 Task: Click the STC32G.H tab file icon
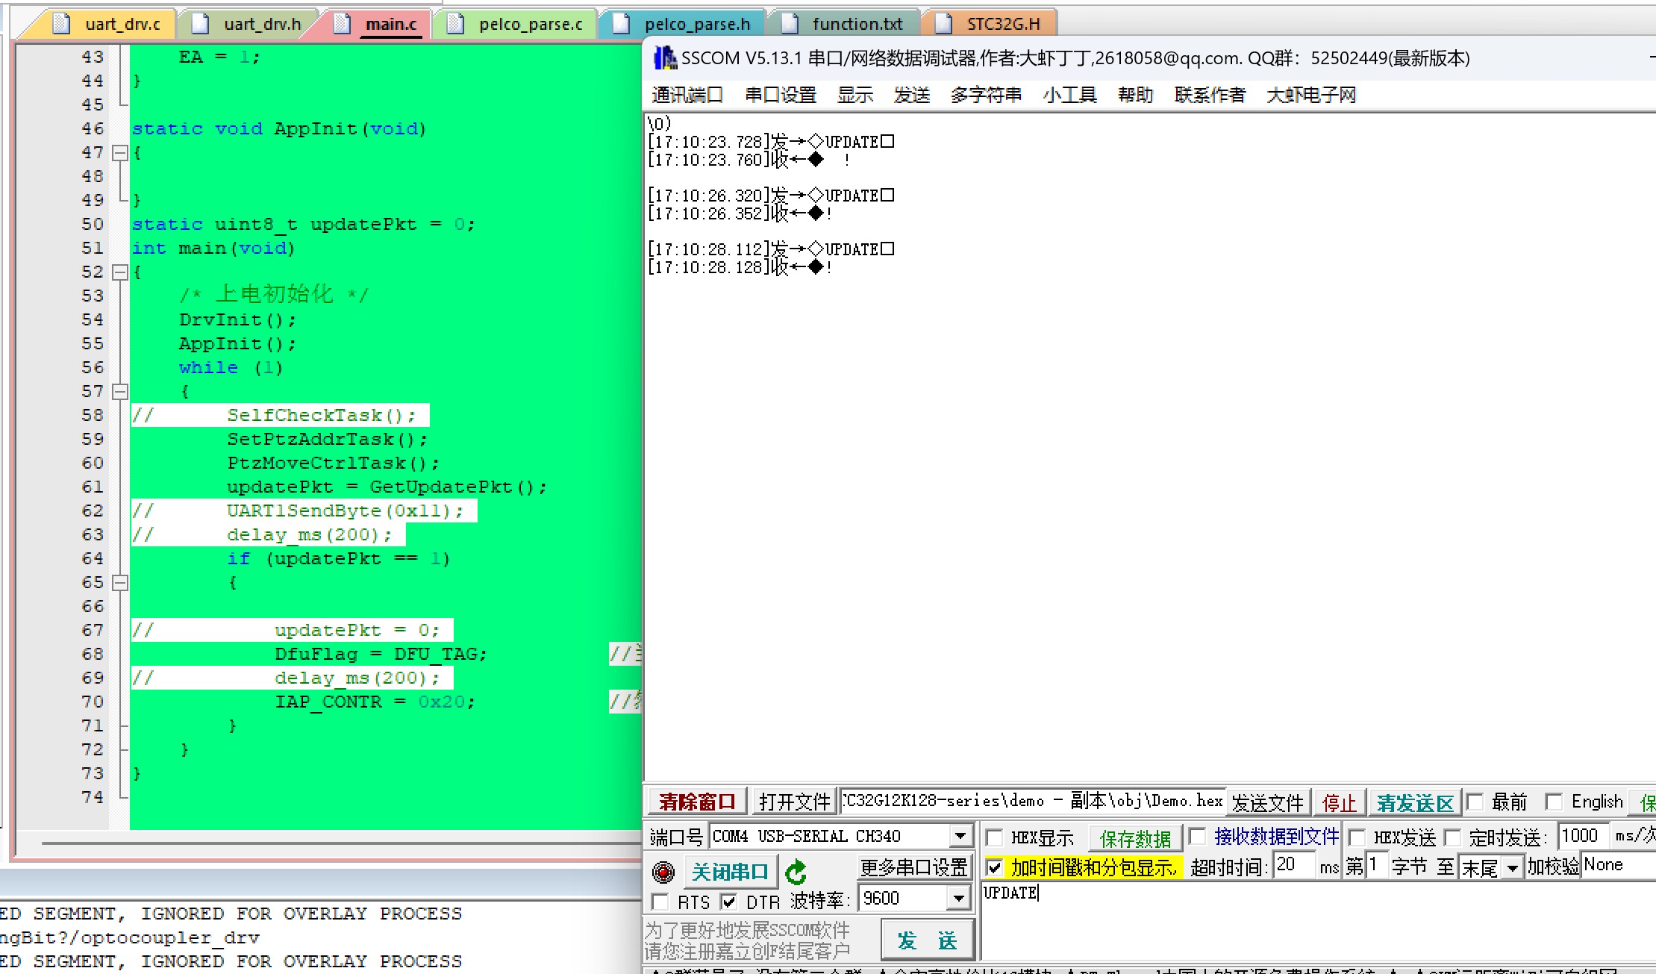click(x=943, y=24)
